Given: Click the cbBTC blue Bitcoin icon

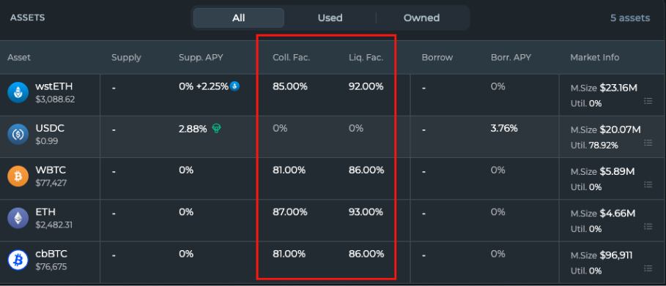Looking at the screenshot, I should [18, 260].
